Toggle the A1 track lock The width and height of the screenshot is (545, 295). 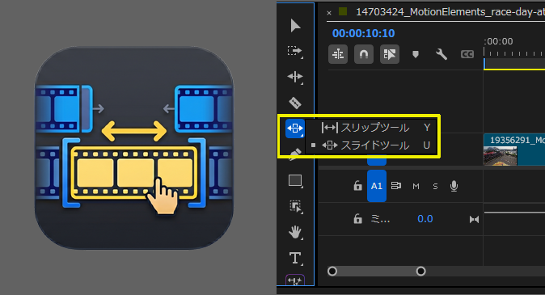pyautogui.click(x=357, y=186)
